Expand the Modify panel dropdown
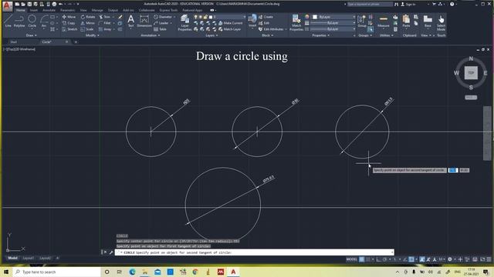 point(93,35)
